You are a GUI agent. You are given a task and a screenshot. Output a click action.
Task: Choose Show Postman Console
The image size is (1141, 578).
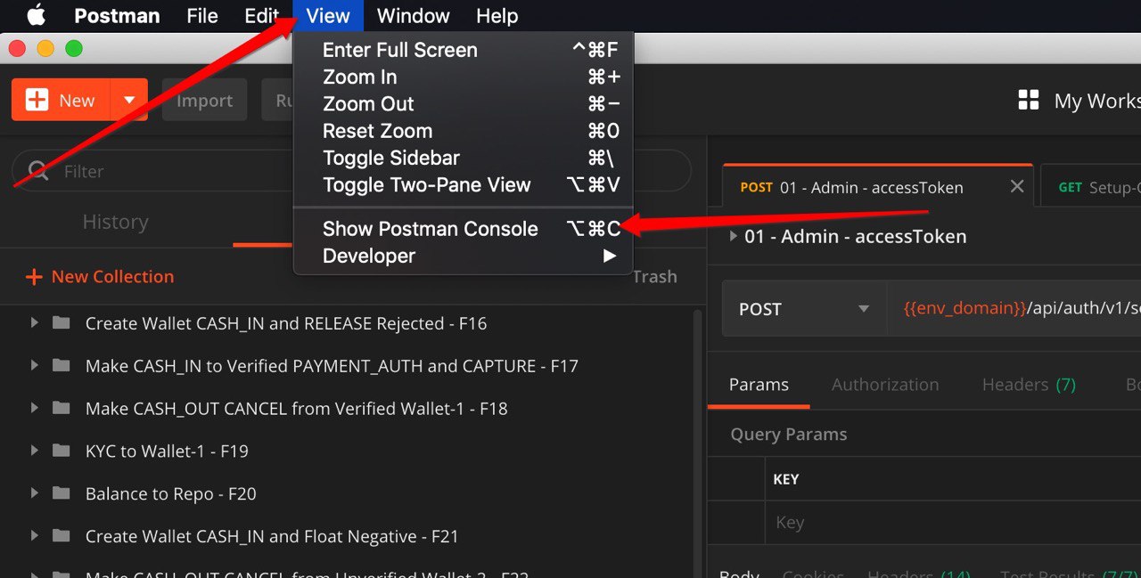click(463, 229)
